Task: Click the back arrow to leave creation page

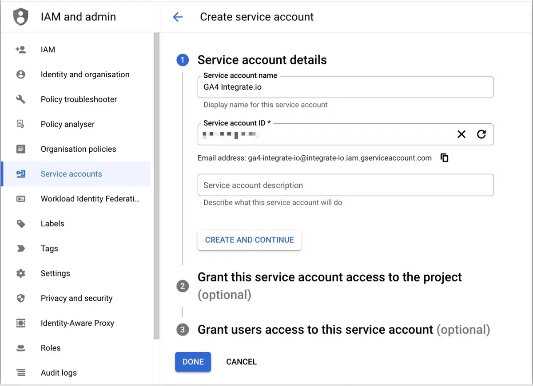Action: point(177,17)
